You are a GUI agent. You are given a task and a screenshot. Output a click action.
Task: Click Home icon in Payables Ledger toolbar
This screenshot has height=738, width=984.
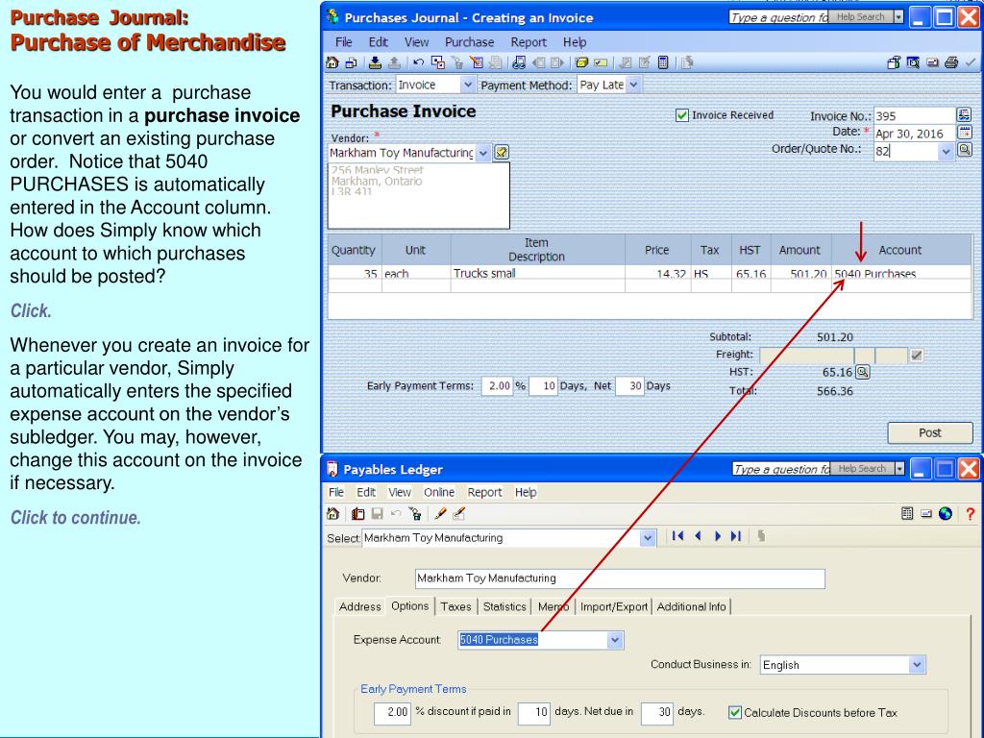pos(333,514)
